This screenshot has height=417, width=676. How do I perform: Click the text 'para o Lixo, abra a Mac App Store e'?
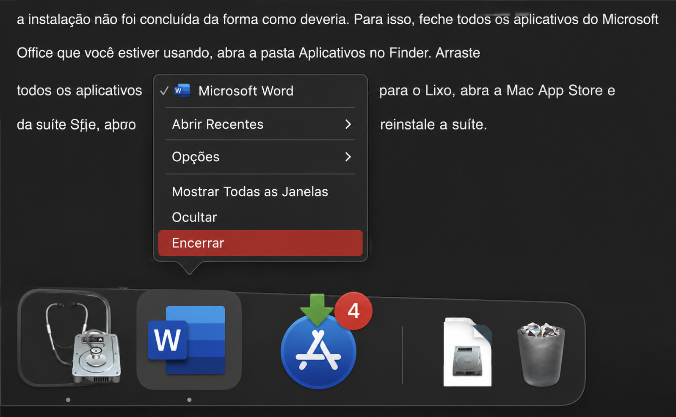pyautogui.click(x=497, y=91)
